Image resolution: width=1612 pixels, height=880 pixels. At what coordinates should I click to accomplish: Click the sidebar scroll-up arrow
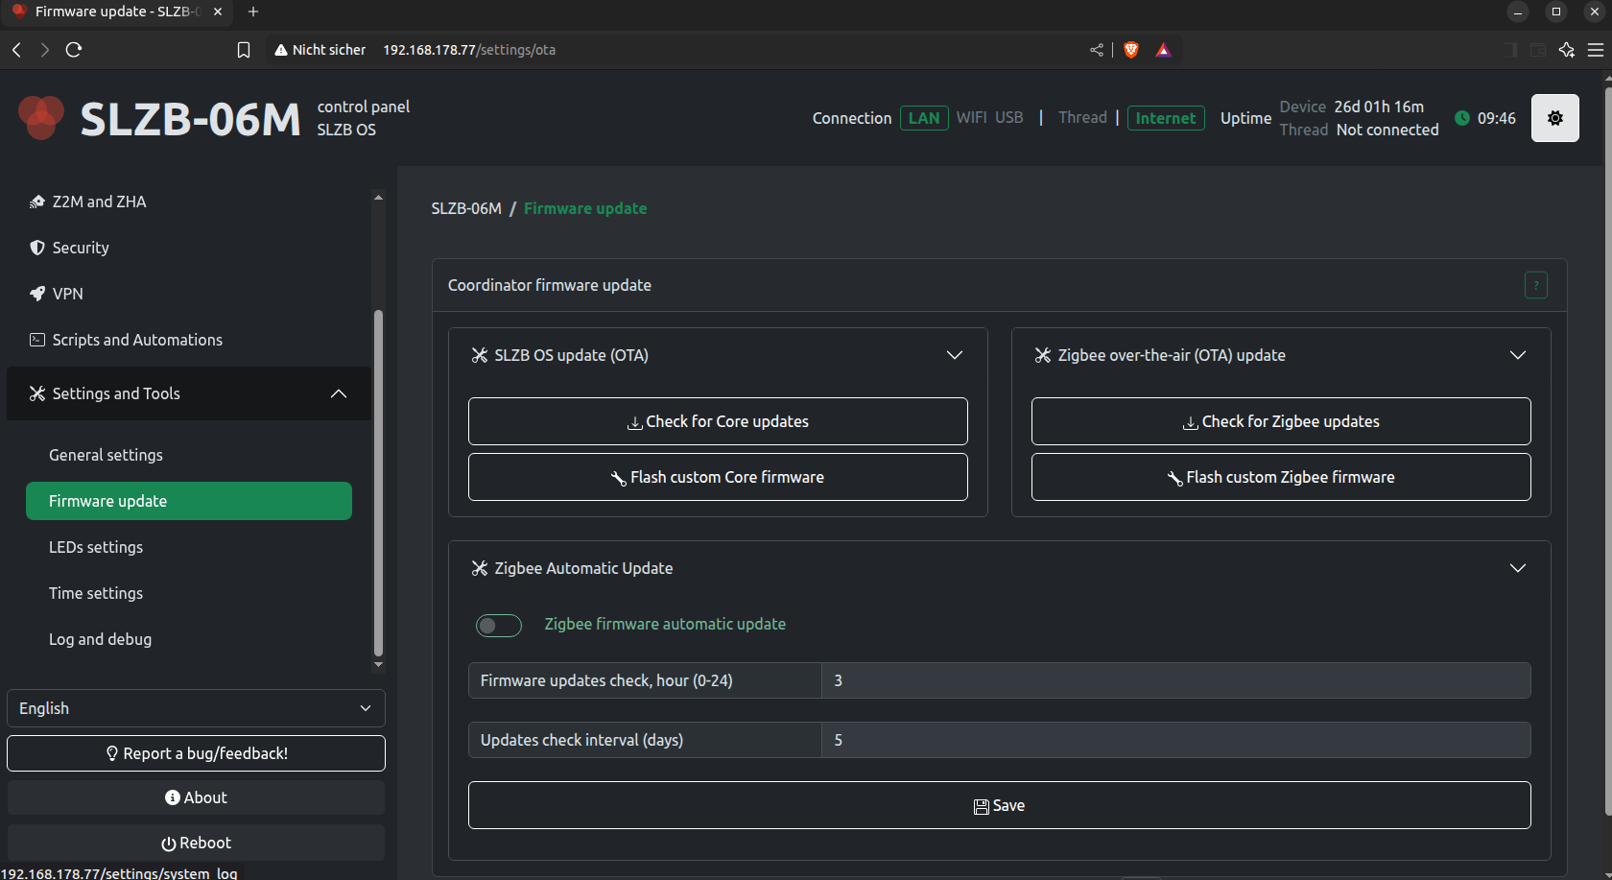378,197
